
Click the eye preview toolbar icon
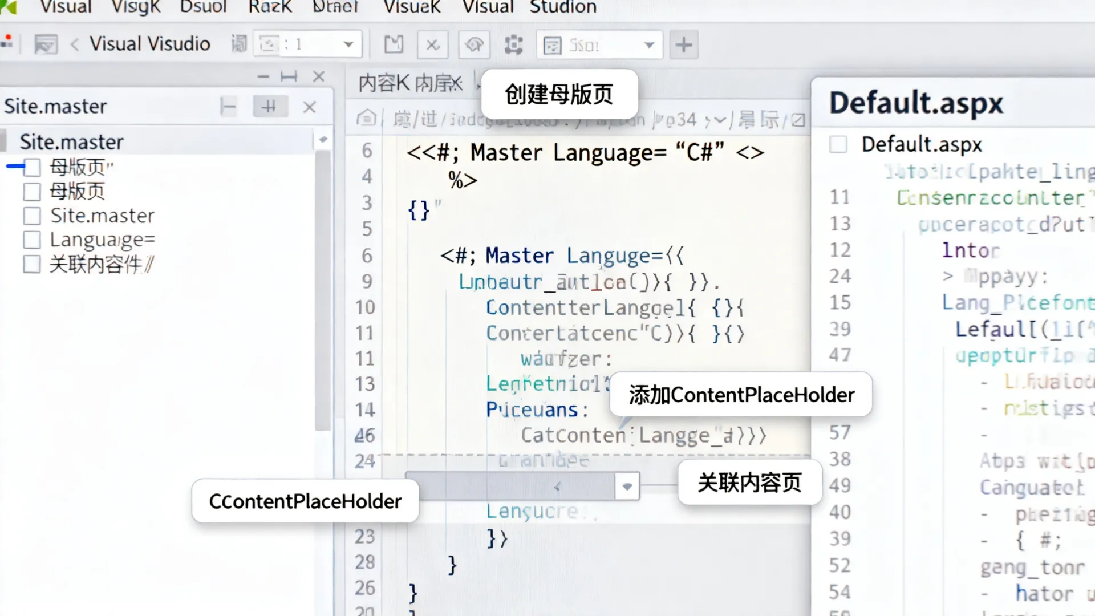pos(474,44)
